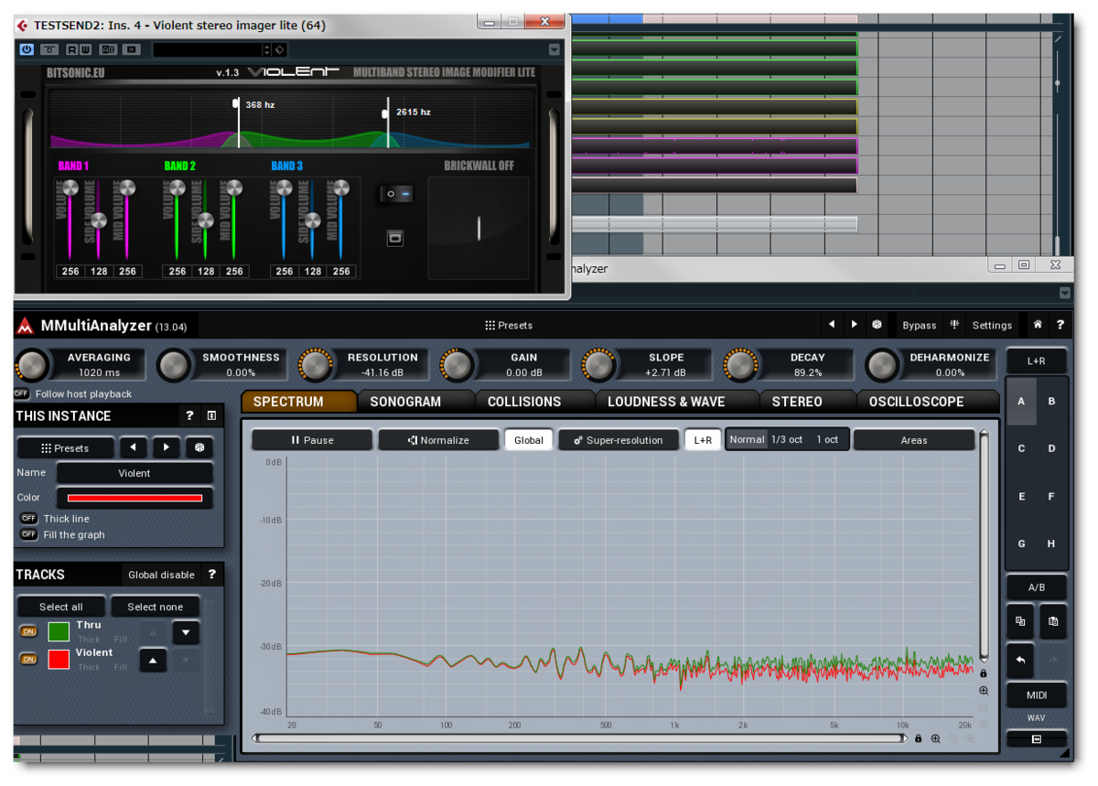Click This Instance previous preset arrow
The height and width of the screenshot is (786, 1098).
(134, 448)
